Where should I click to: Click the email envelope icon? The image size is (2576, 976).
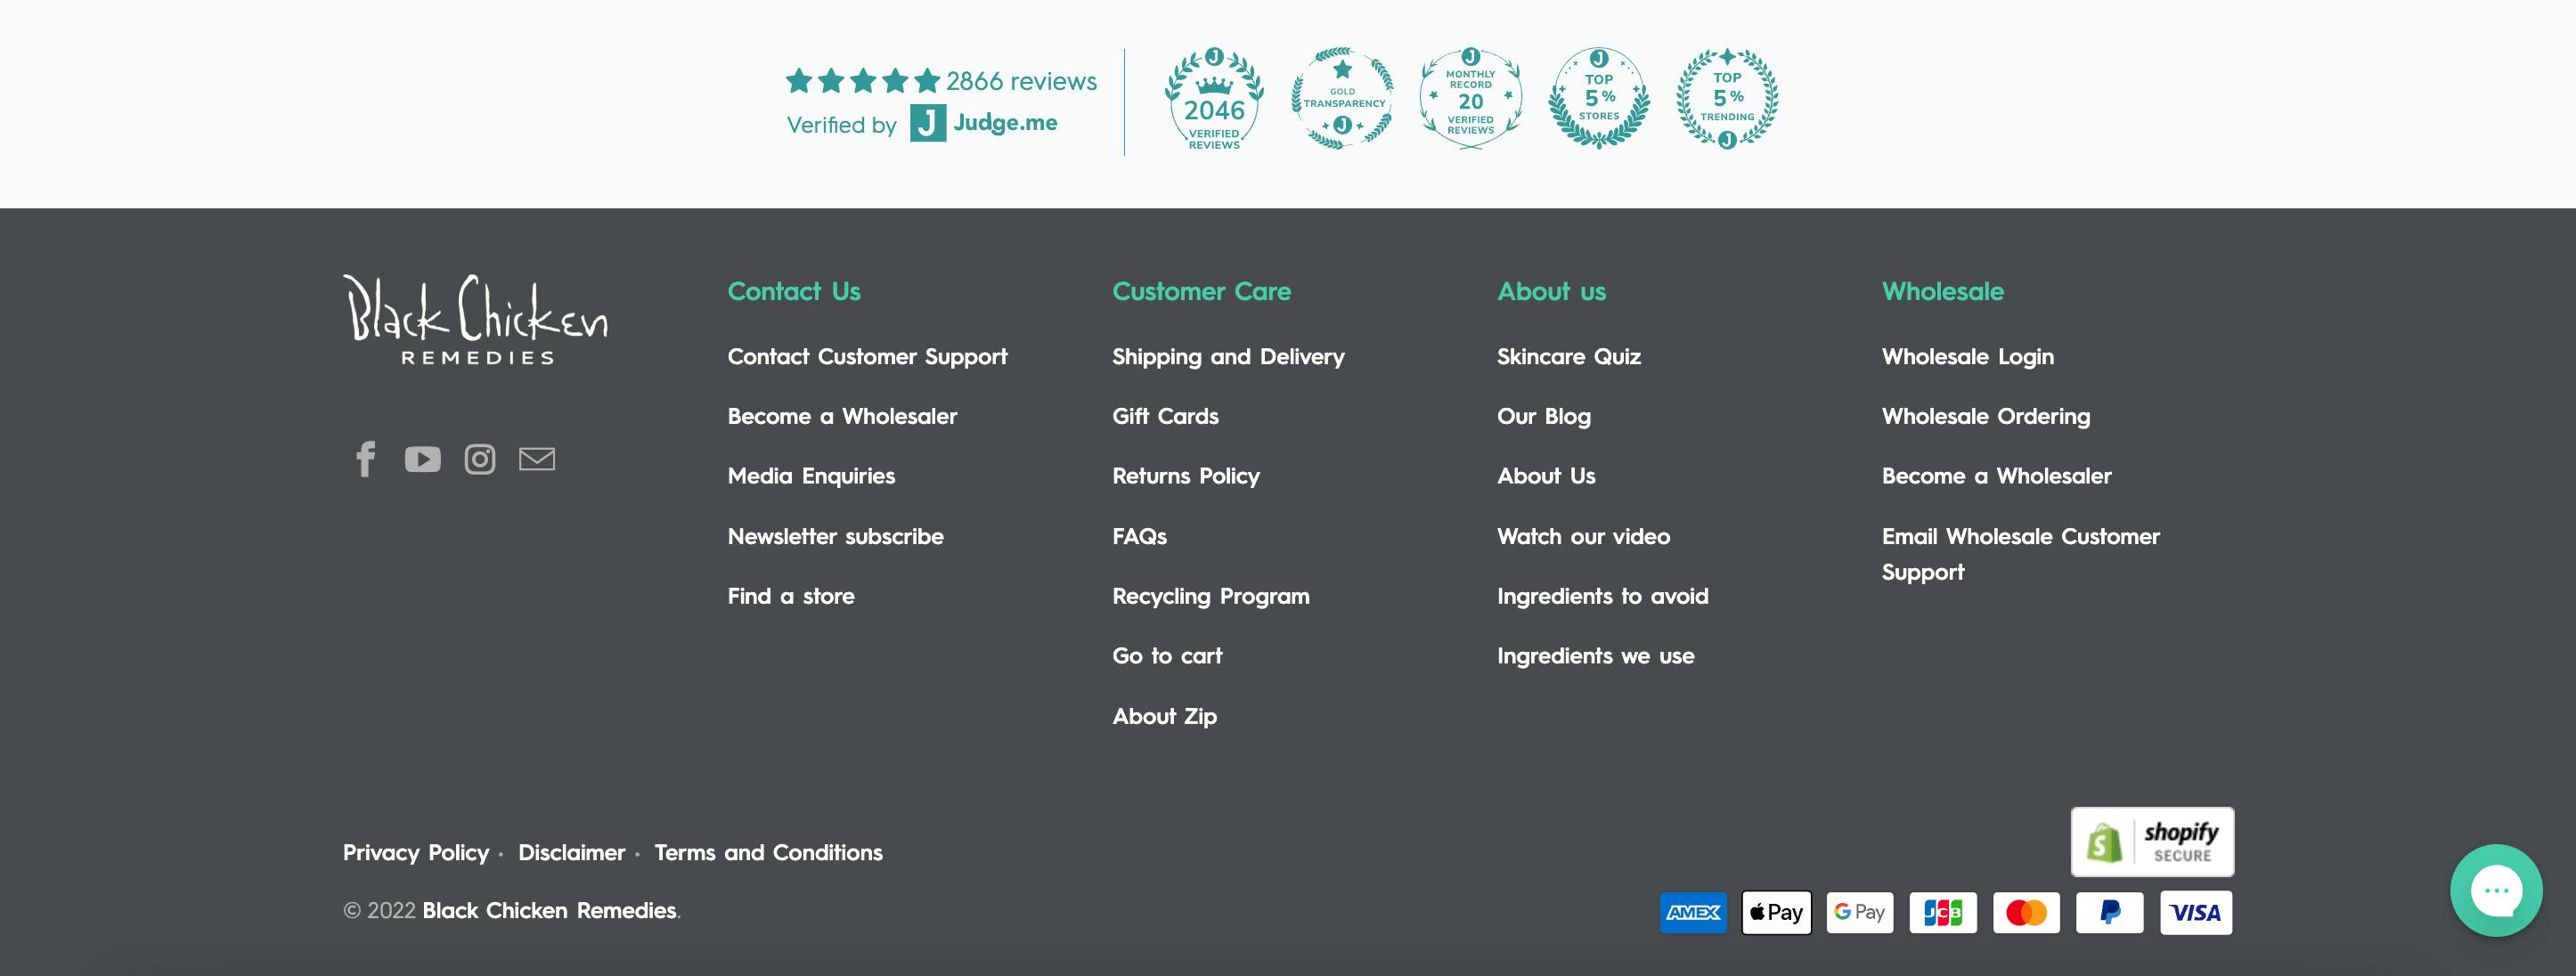(537, 458)
